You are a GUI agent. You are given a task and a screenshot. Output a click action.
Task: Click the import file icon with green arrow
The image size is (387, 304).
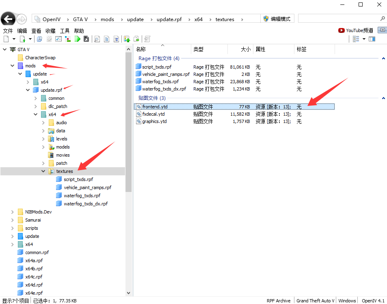click(23, 39)
